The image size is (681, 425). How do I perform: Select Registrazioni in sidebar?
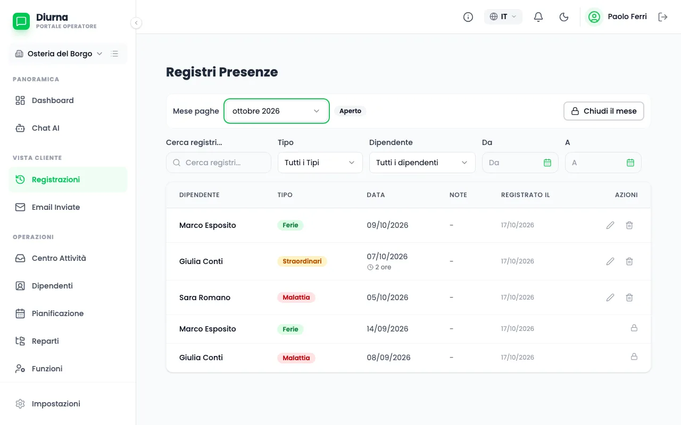pos(68,180)
